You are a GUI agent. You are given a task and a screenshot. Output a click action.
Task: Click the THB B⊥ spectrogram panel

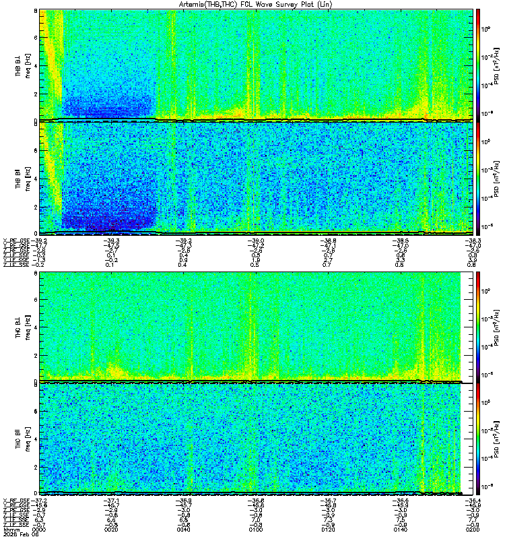[256, 65]
